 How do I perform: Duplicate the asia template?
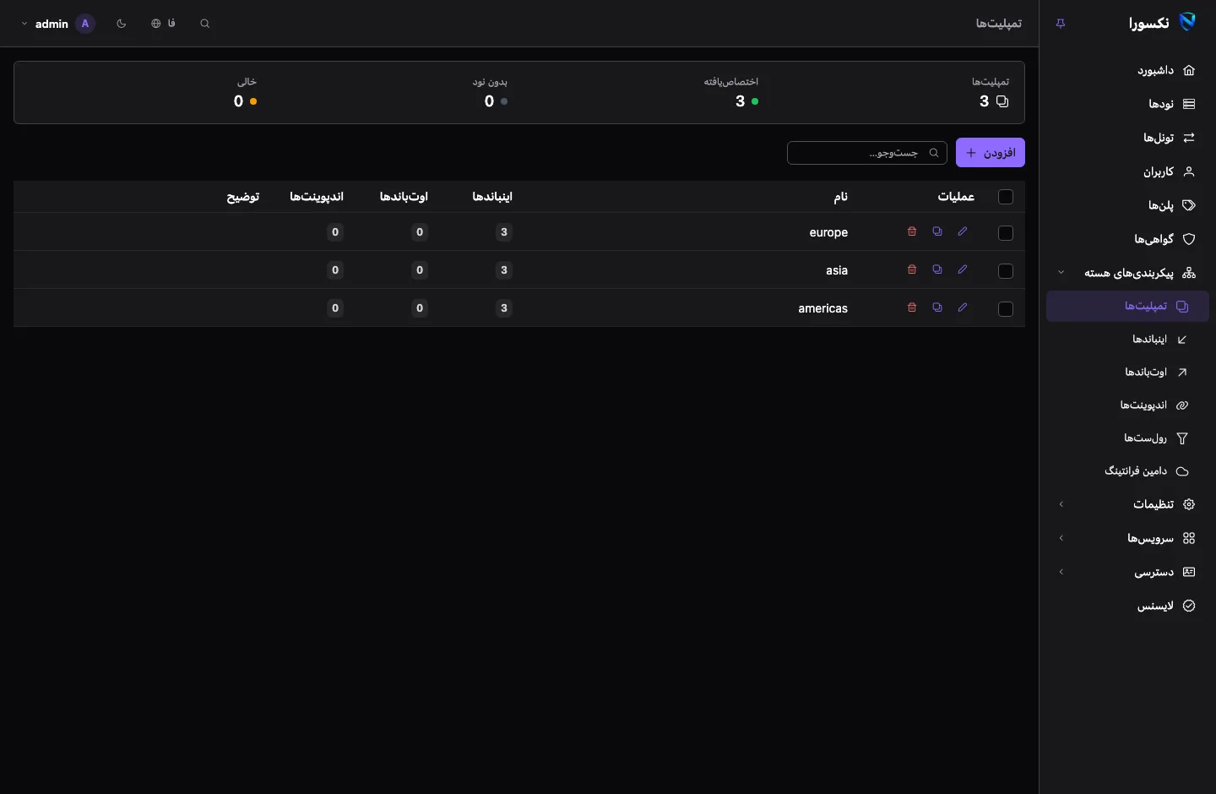click(937, 269)
